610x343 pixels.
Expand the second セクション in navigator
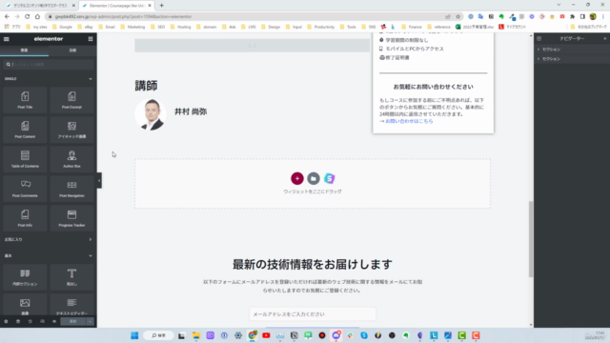(x=539, y=59)
